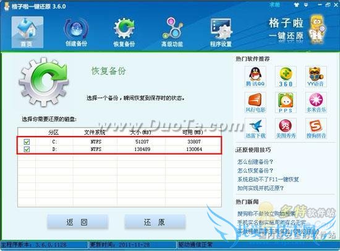Open the 程序设置 tab
Viewport: 340px width, 251px height.
[x=221, y=33]
